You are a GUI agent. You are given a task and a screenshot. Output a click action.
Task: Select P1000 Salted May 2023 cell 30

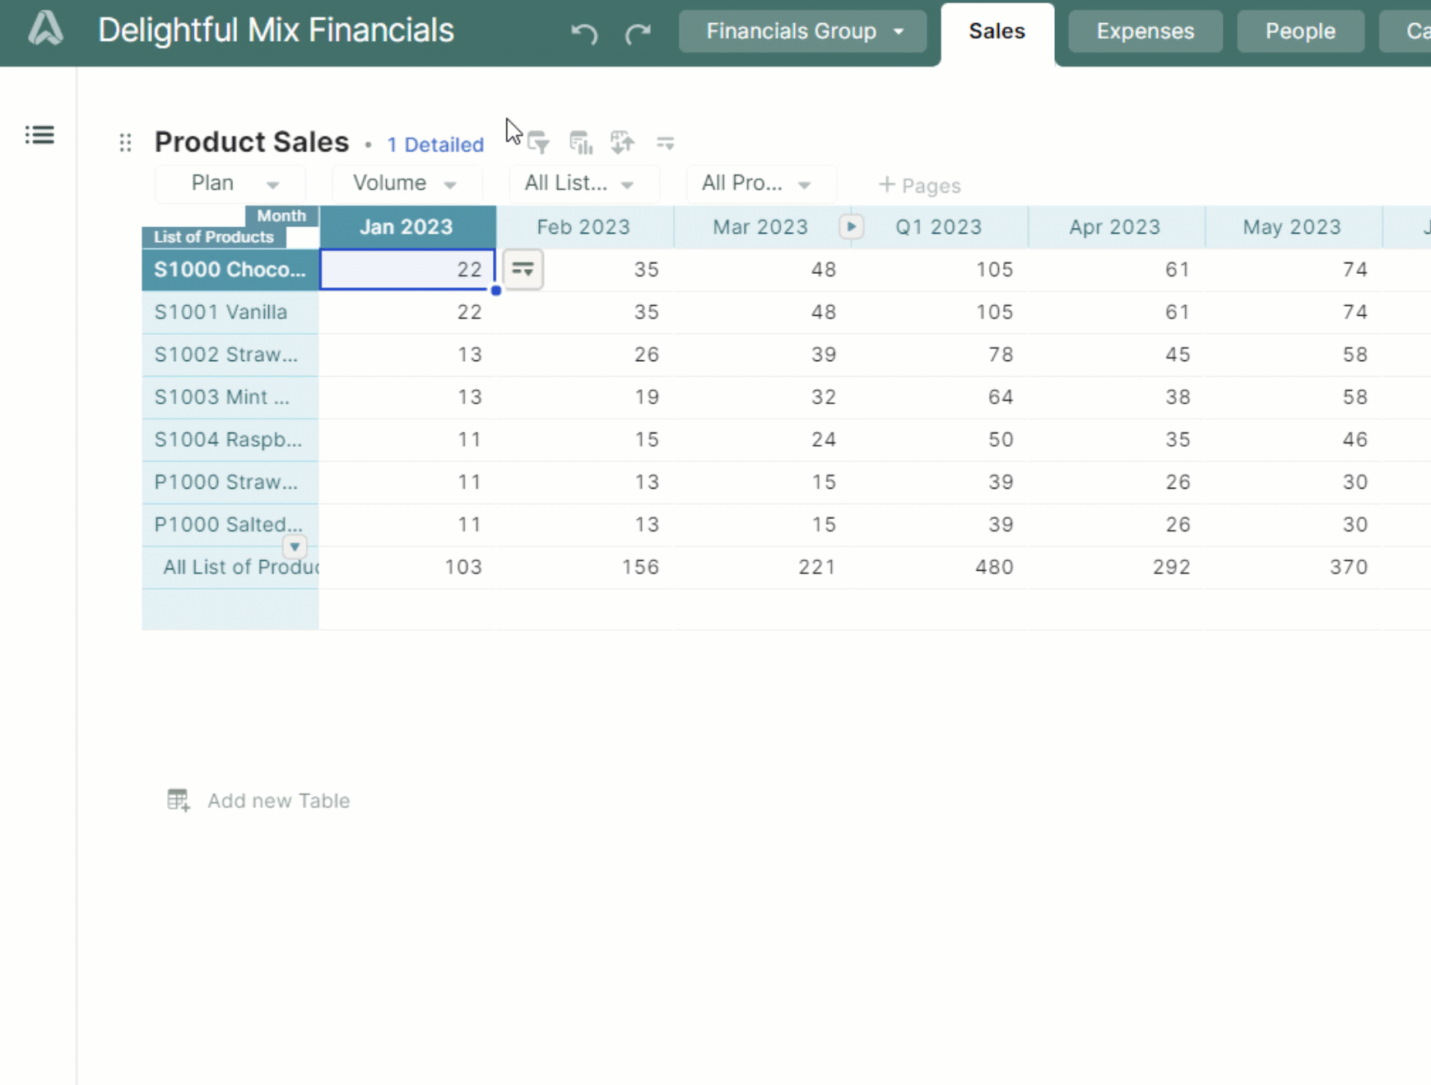1293,525
